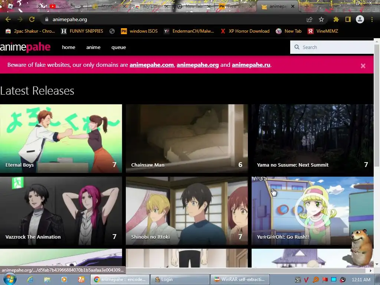Switch to the New Tab browser tab
Image resolution: width=380 pixels, height=285 pixels.
pos(193,6)
